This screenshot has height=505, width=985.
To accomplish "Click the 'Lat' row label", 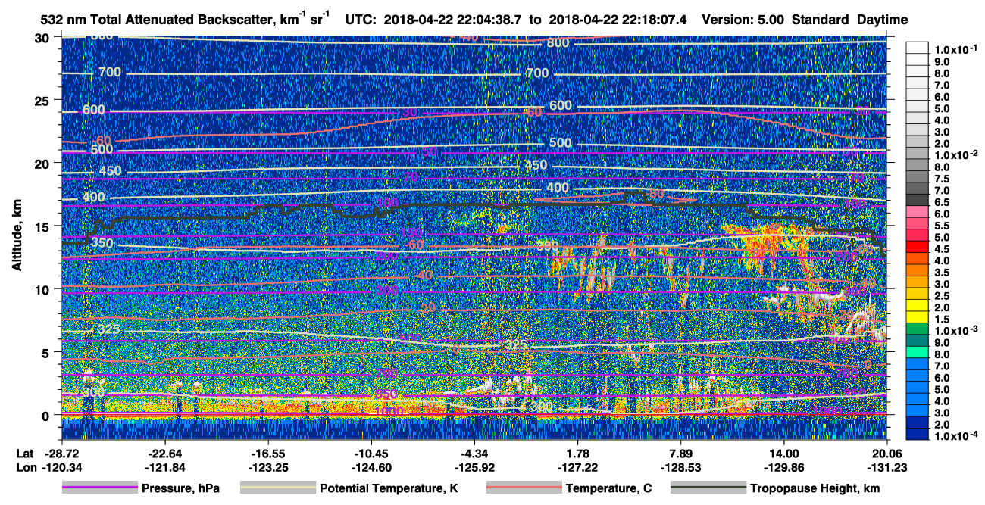I will pyautogui.click(x=25, y=453).
